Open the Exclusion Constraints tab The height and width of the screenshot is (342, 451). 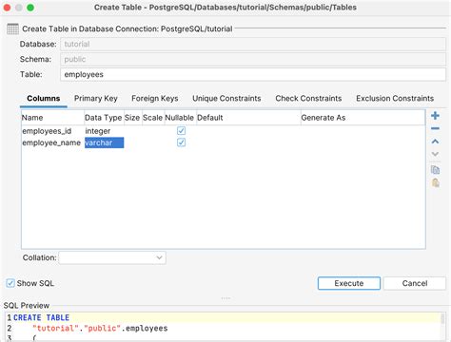pos(395,99)
